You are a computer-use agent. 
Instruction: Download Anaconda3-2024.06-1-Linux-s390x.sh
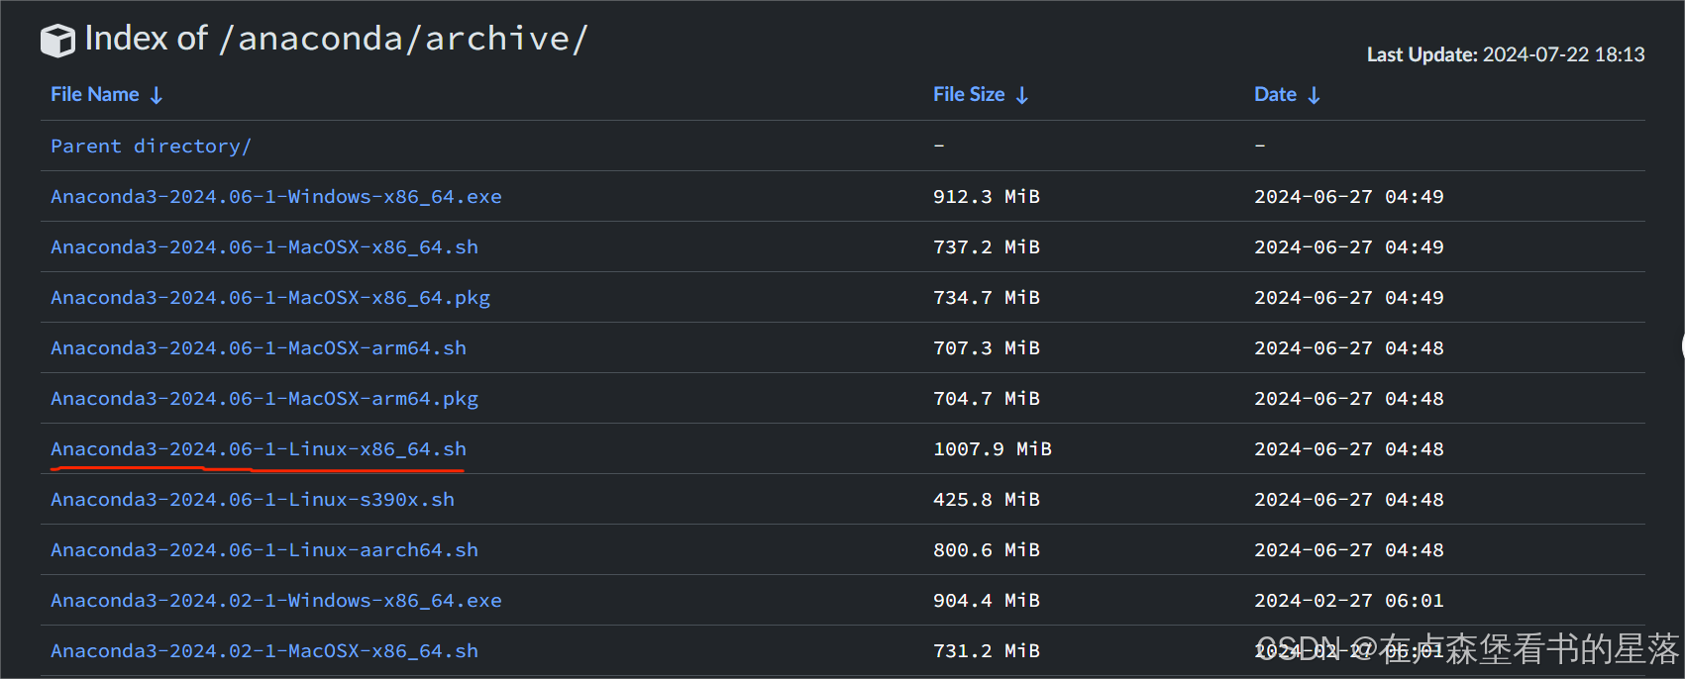click(253, 499)
